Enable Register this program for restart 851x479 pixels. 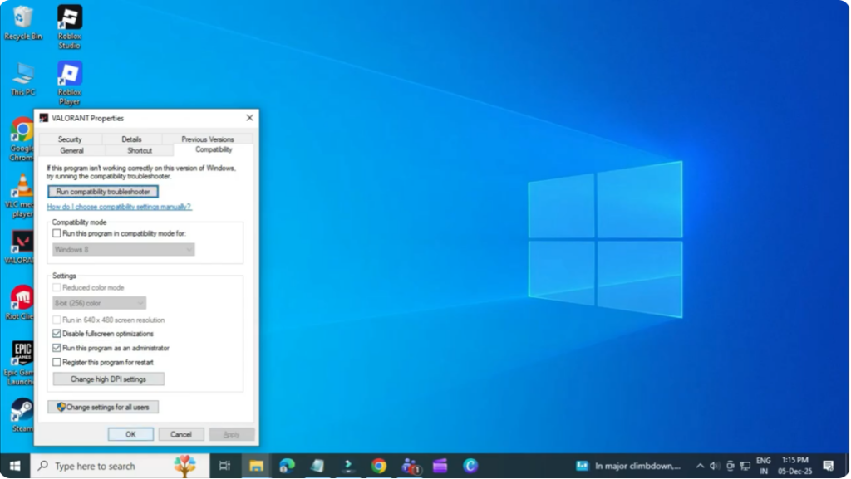[57, 362]
